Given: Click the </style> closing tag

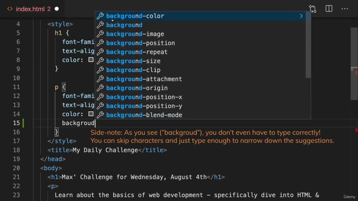Looking at the screenshot, I should (x=62, y=141).
